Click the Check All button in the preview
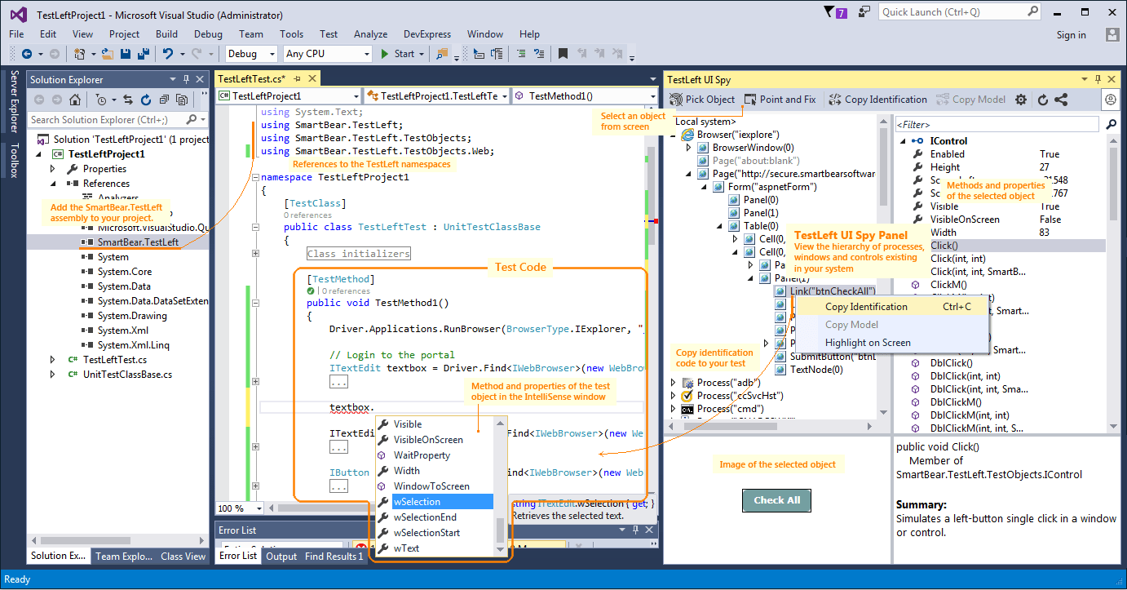1127x590 pixels. click(x=776, y=500)
